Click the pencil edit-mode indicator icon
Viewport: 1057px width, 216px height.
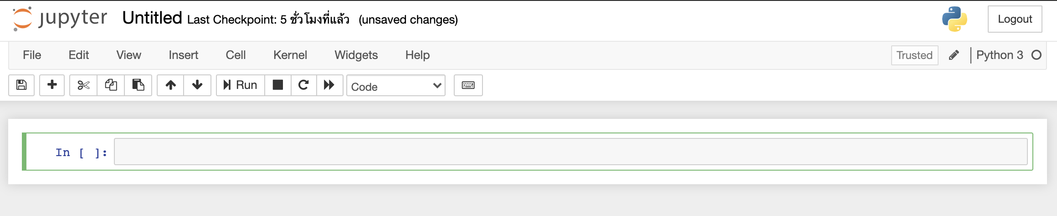click(x=954, y=55)
